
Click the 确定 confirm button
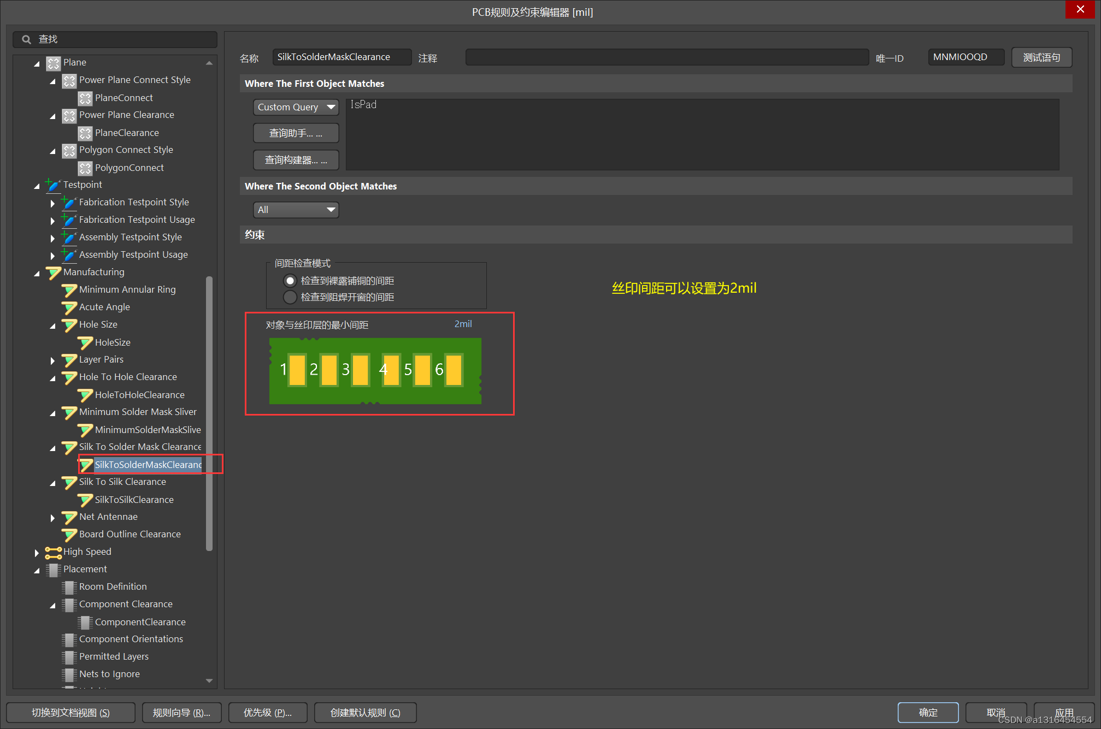point(927,712)
